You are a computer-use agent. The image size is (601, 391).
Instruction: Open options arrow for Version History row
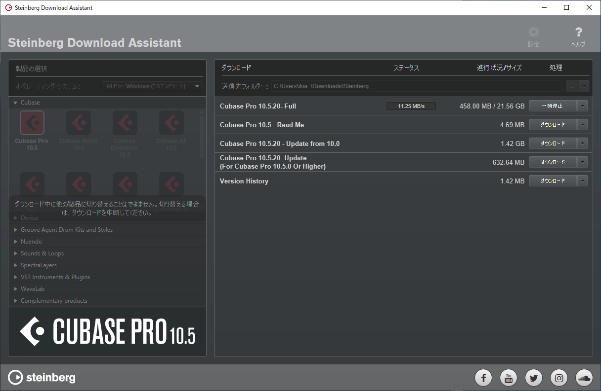(583, 181)
